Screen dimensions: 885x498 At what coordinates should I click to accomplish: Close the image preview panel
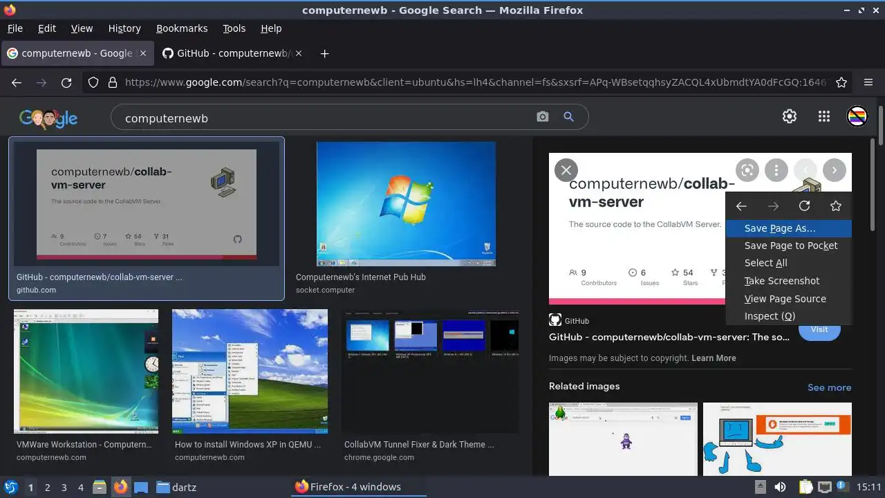tap(566, 169)
